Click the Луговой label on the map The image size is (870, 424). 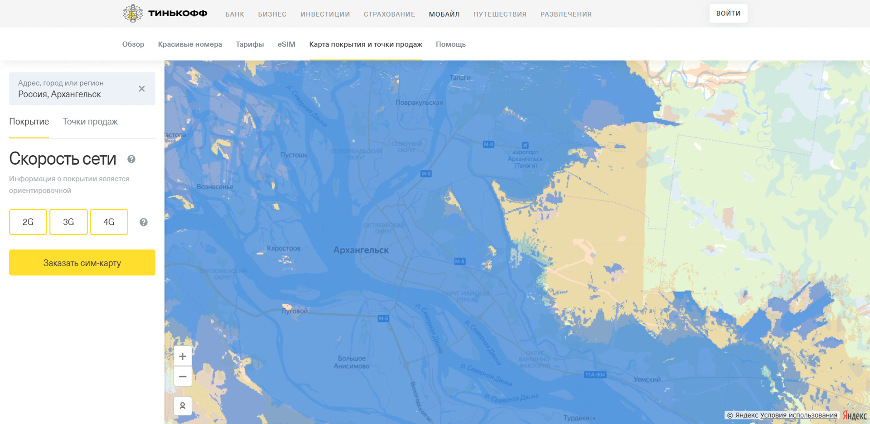295,311
